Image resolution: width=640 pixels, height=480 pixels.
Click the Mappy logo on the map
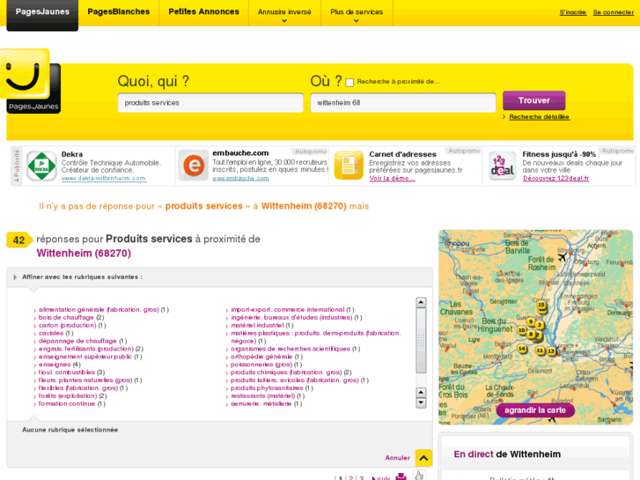pyautogui.click(x=457, y=244)
